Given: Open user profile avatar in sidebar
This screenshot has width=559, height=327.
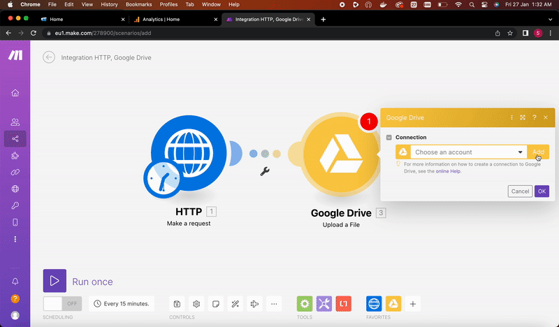Looking at the screenshot, I should [15, 315].
